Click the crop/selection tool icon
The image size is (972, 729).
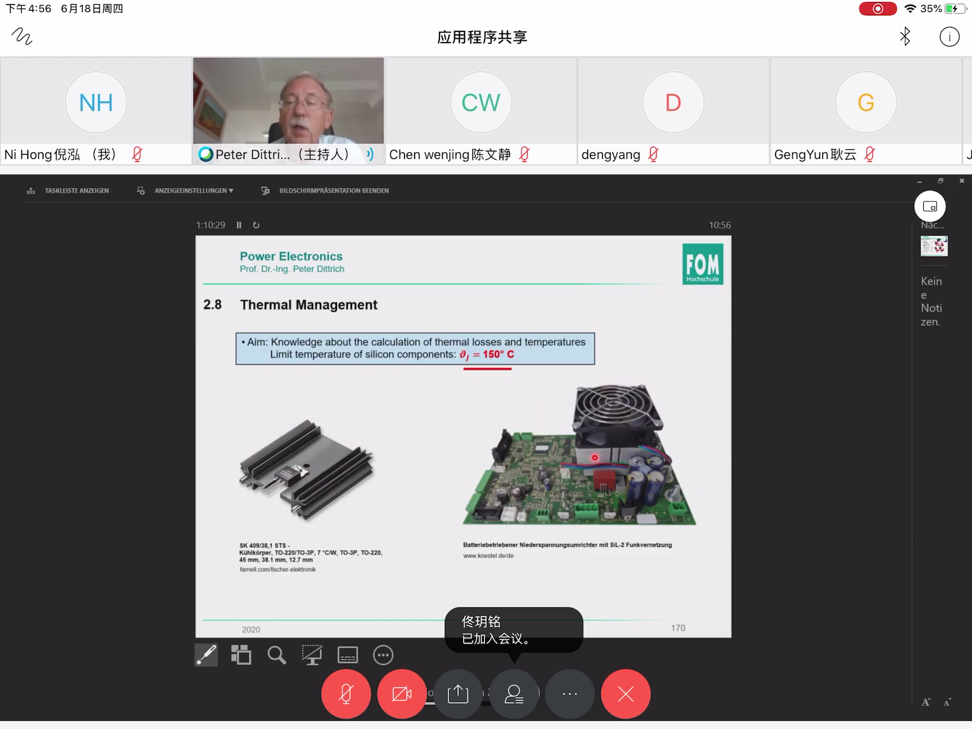point(311,656)
